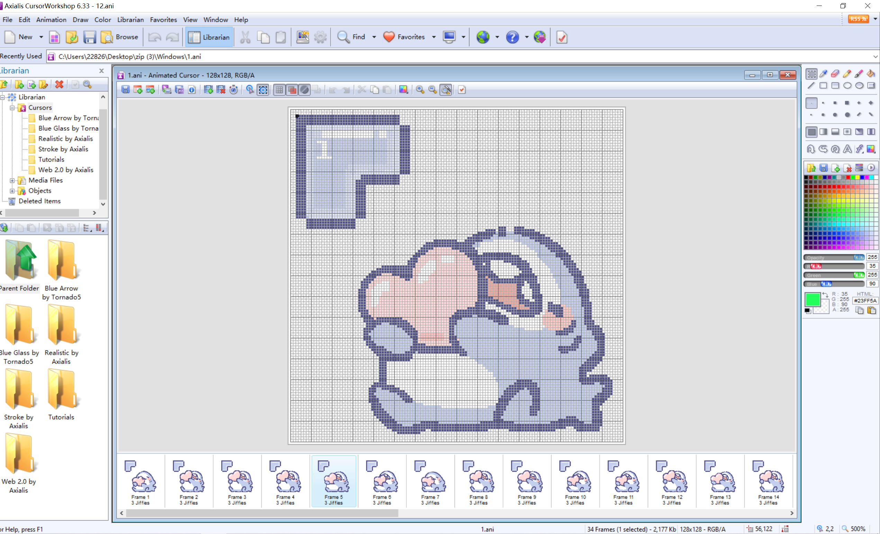Click the frame duration stopwatch icon
The height and width of the screenshot is (534, 880).
click(234, 90)
